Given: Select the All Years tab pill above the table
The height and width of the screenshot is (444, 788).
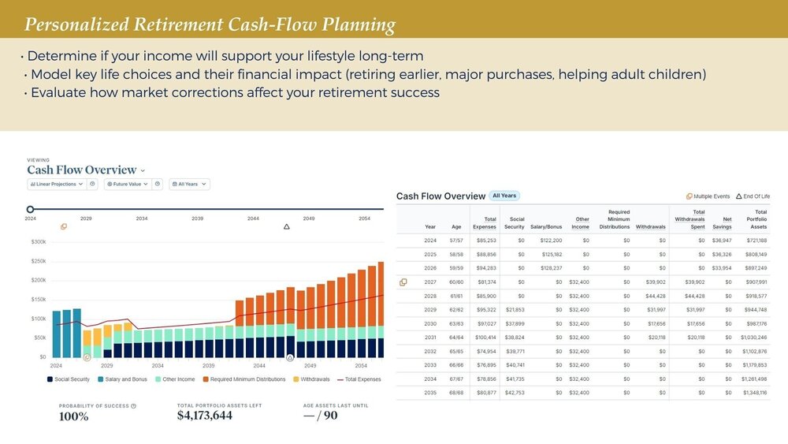Looking at the screenshot, I should pyautogui.click(x=504, y=196).
